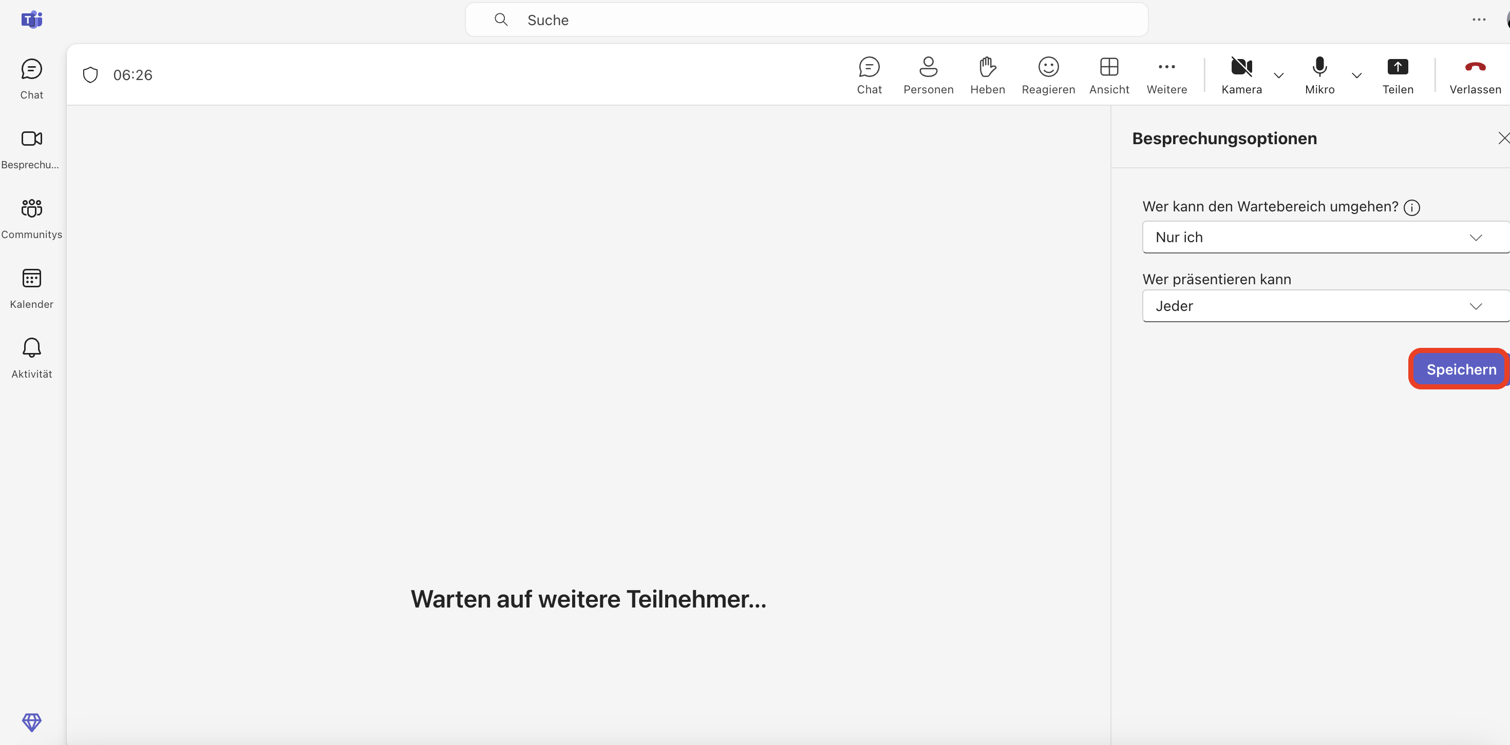Click the Speichern button
The image size is (1510, 745).
(x=1460, y=369)
